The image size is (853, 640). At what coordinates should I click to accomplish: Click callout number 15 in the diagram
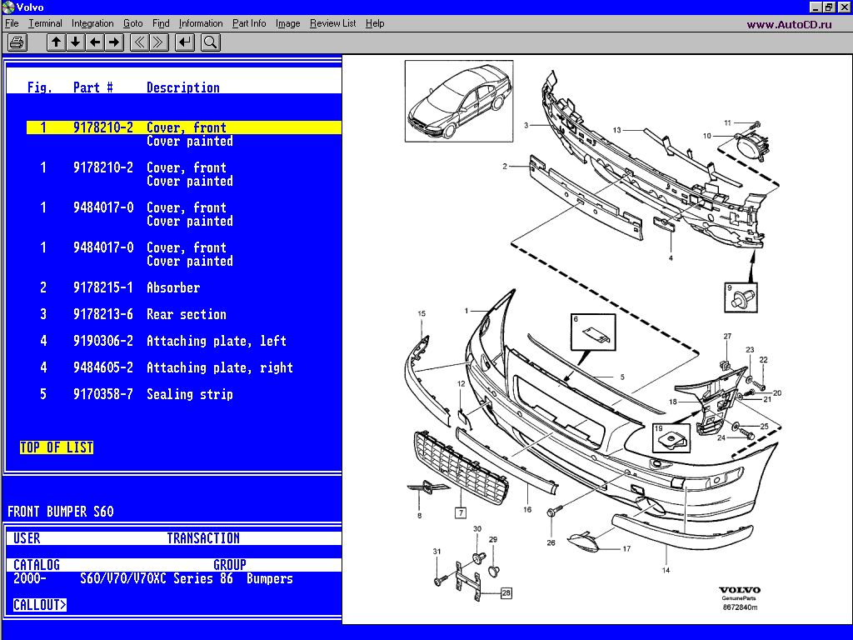pos(422,313)
